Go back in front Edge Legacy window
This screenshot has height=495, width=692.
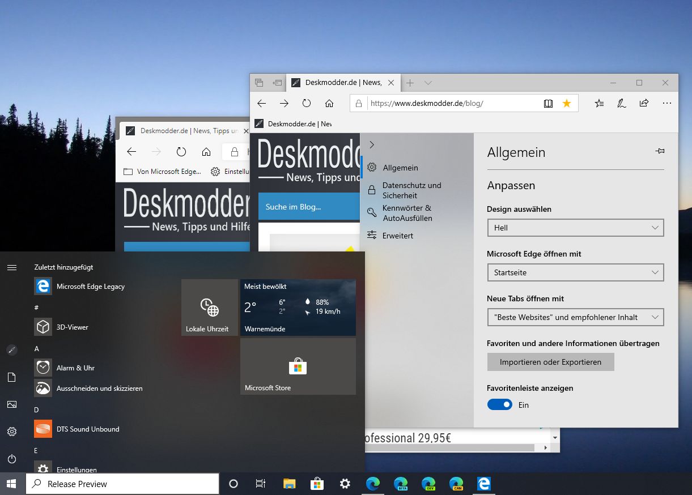point(261,103)
